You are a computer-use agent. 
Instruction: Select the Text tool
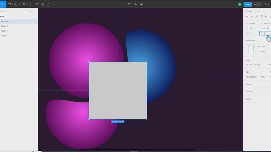pos(31,4)
